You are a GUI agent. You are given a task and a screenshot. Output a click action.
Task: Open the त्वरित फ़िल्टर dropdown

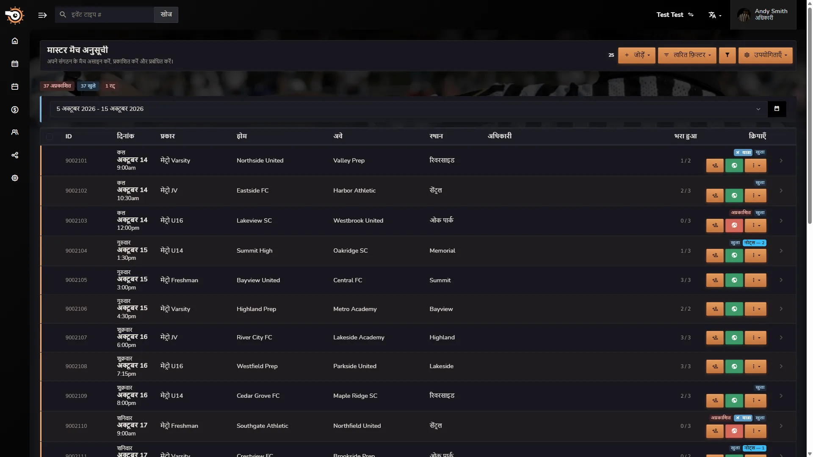pos(687,55)
